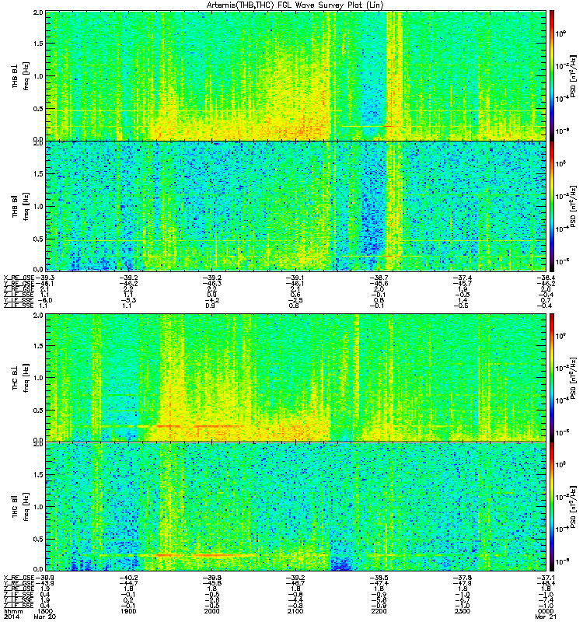Select the THB B-parallel spectrogram panel
583x622 pixels.
point(296,206)
